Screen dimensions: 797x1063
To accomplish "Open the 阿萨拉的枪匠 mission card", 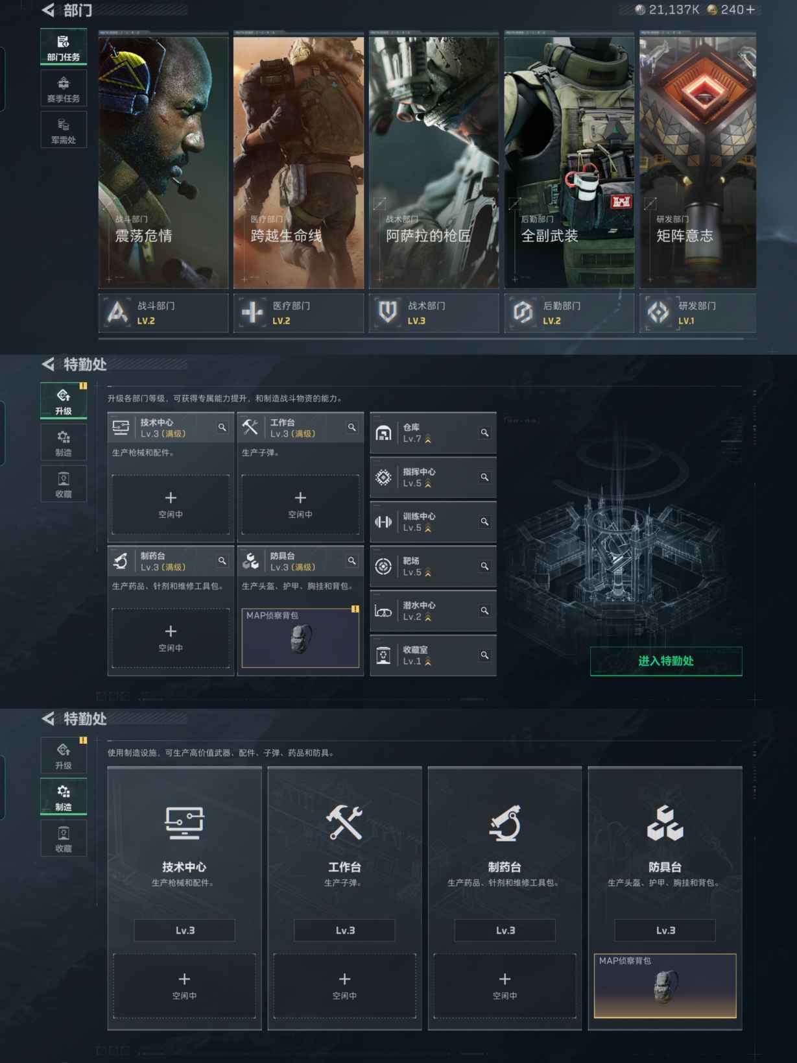I will click(434, 162).
